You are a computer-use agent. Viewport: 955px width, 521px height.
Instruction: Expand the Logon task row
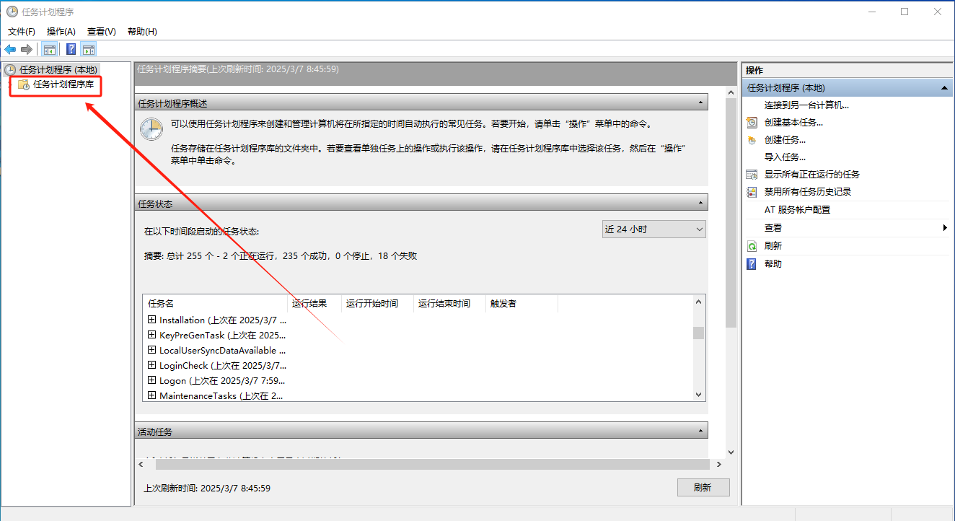[x=151, y=380]
